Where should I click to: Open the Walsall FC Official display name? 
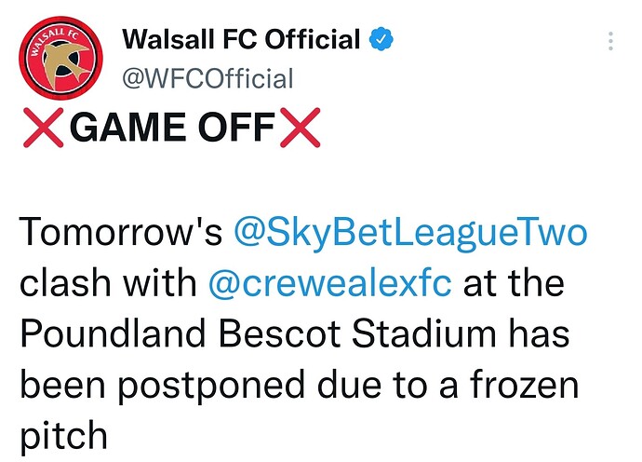241,40
